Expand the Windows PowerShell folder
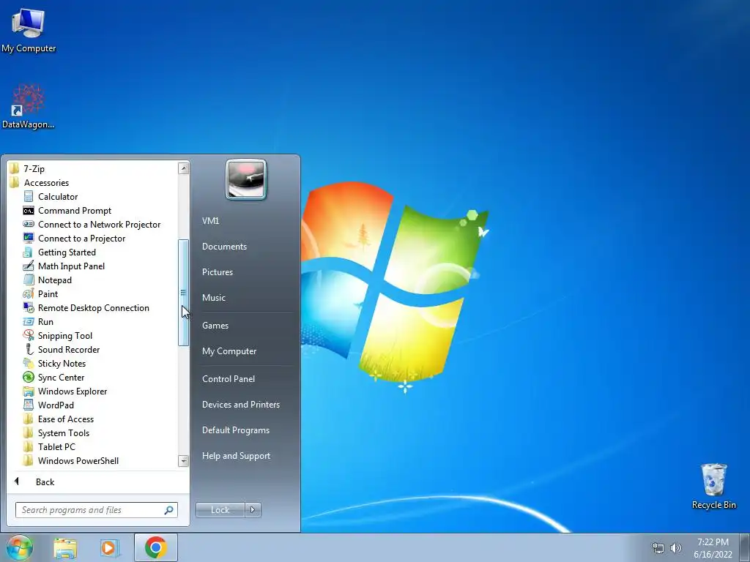 pos(78,460)
